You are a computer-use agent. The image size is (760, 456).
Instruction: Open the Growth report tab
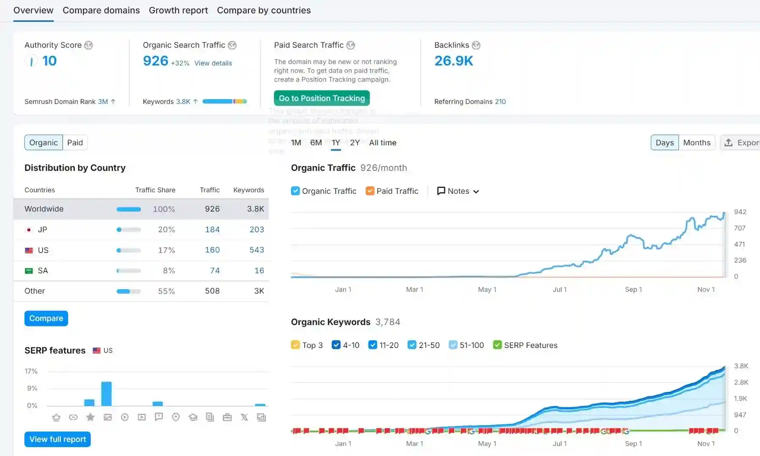click(178, 10)
